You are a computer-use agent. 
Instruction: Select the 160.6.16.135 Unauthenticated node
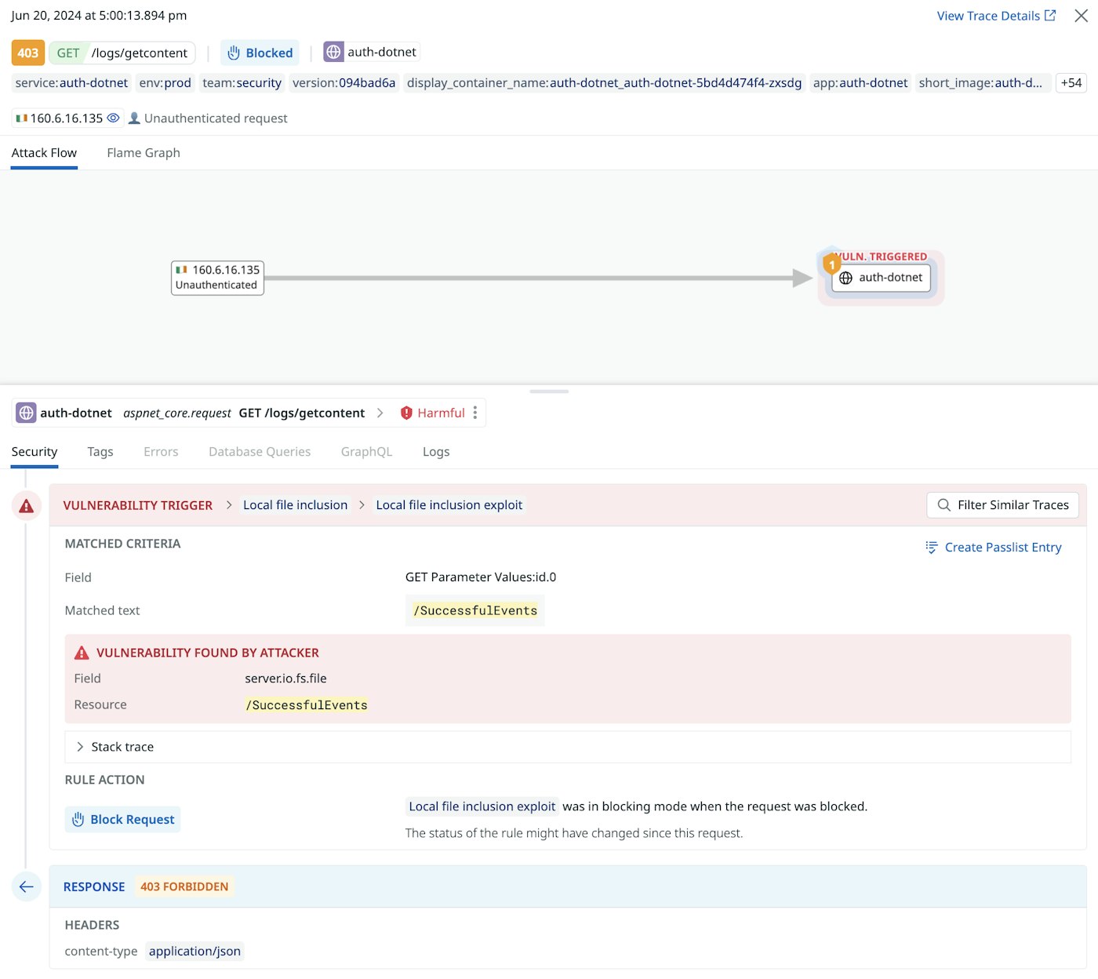pyautogui.click(x=217, y=278)
